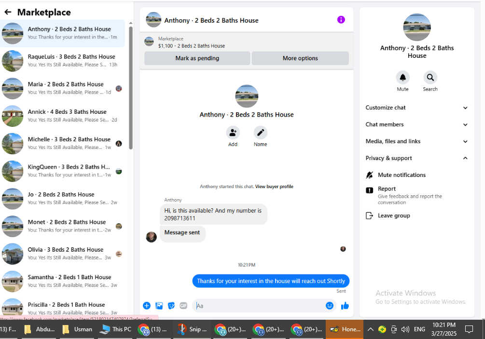Go back using the Marketplace arrow
485x339 pixels.
(x=8, y=12)
